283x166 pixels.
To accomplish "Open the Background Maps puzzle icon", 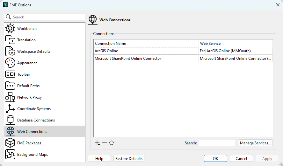I will pyautogui.click(x=10, y=155).
